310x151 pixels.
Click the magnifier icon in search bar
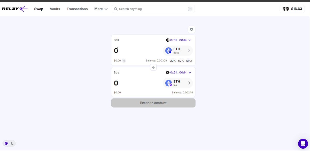(116, 9)
